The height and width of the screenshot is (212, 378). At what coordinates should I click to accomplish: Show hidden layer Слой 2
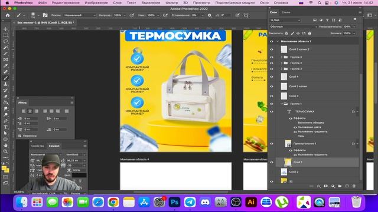click(272, 172)
